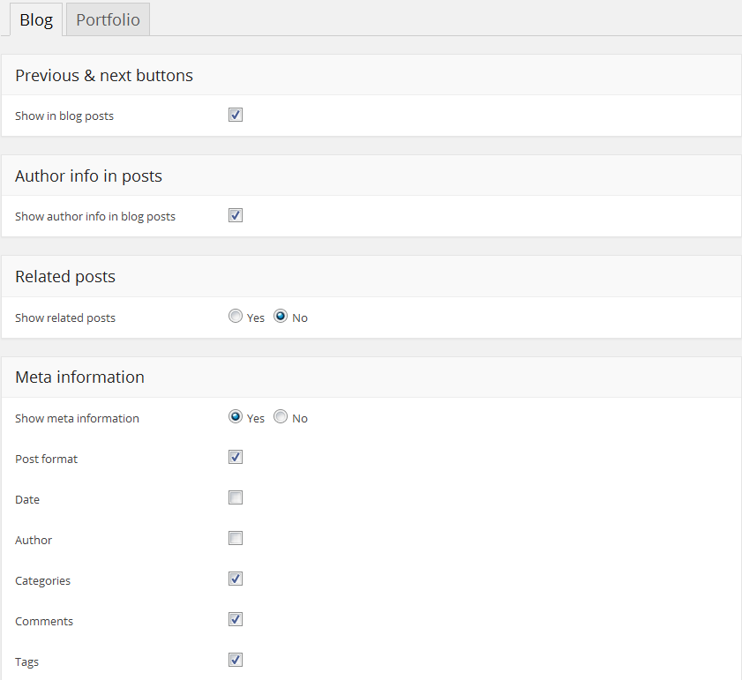The height and width of the screenshot is (680, 742).
Task: Disable the Tags checkbox
Action: pyautogui.click(x=236, y=660)
